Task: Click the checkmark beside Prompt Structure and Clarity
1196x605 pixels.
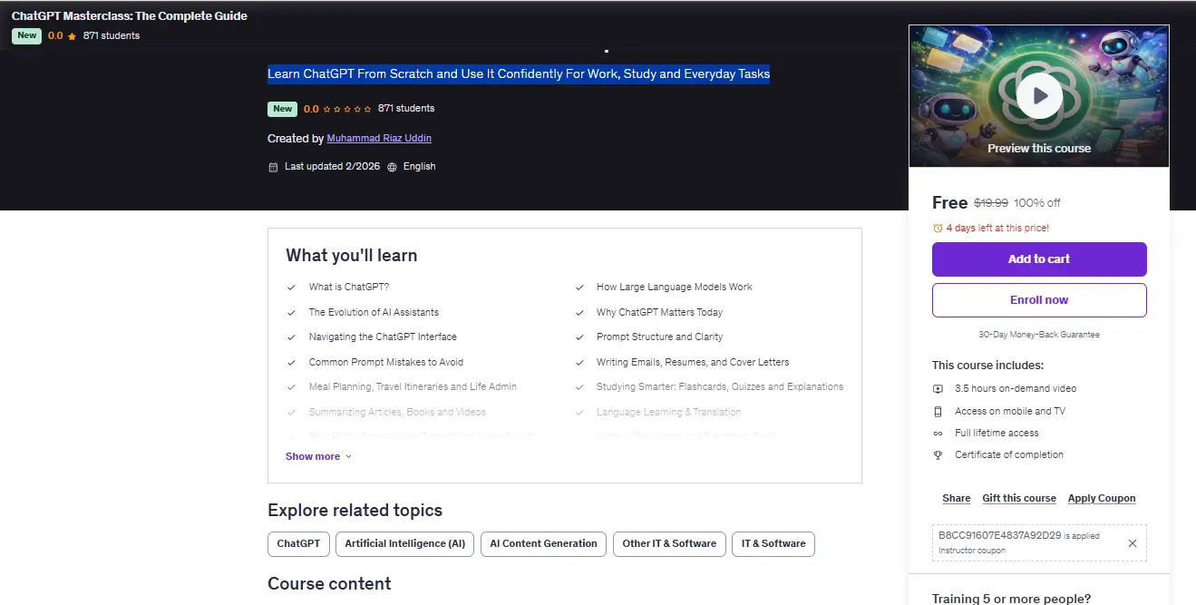Action: click(x=579, y=337)
